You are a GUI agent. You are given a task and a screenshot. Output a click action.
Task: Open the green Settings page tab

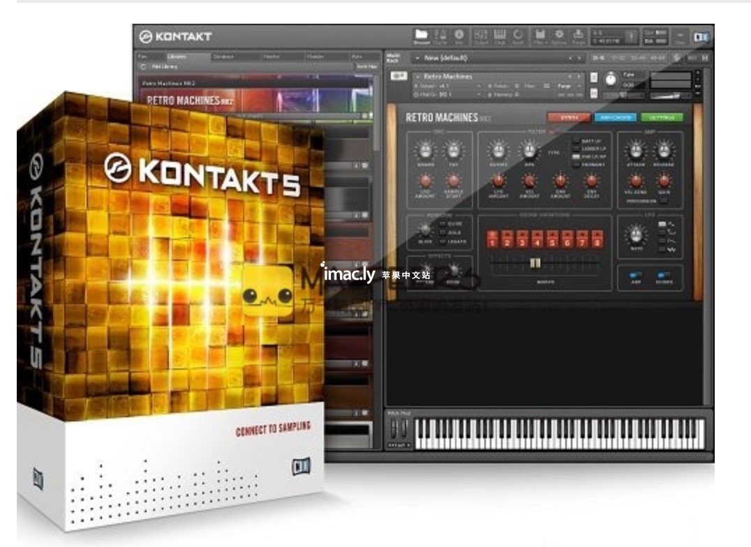click(662, 117)
